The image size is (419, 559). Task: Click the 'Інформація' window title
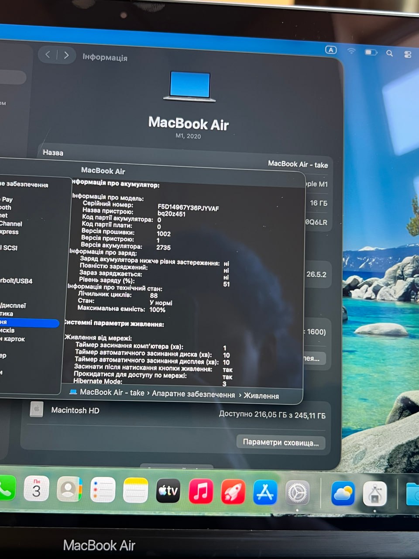(105, 57)
